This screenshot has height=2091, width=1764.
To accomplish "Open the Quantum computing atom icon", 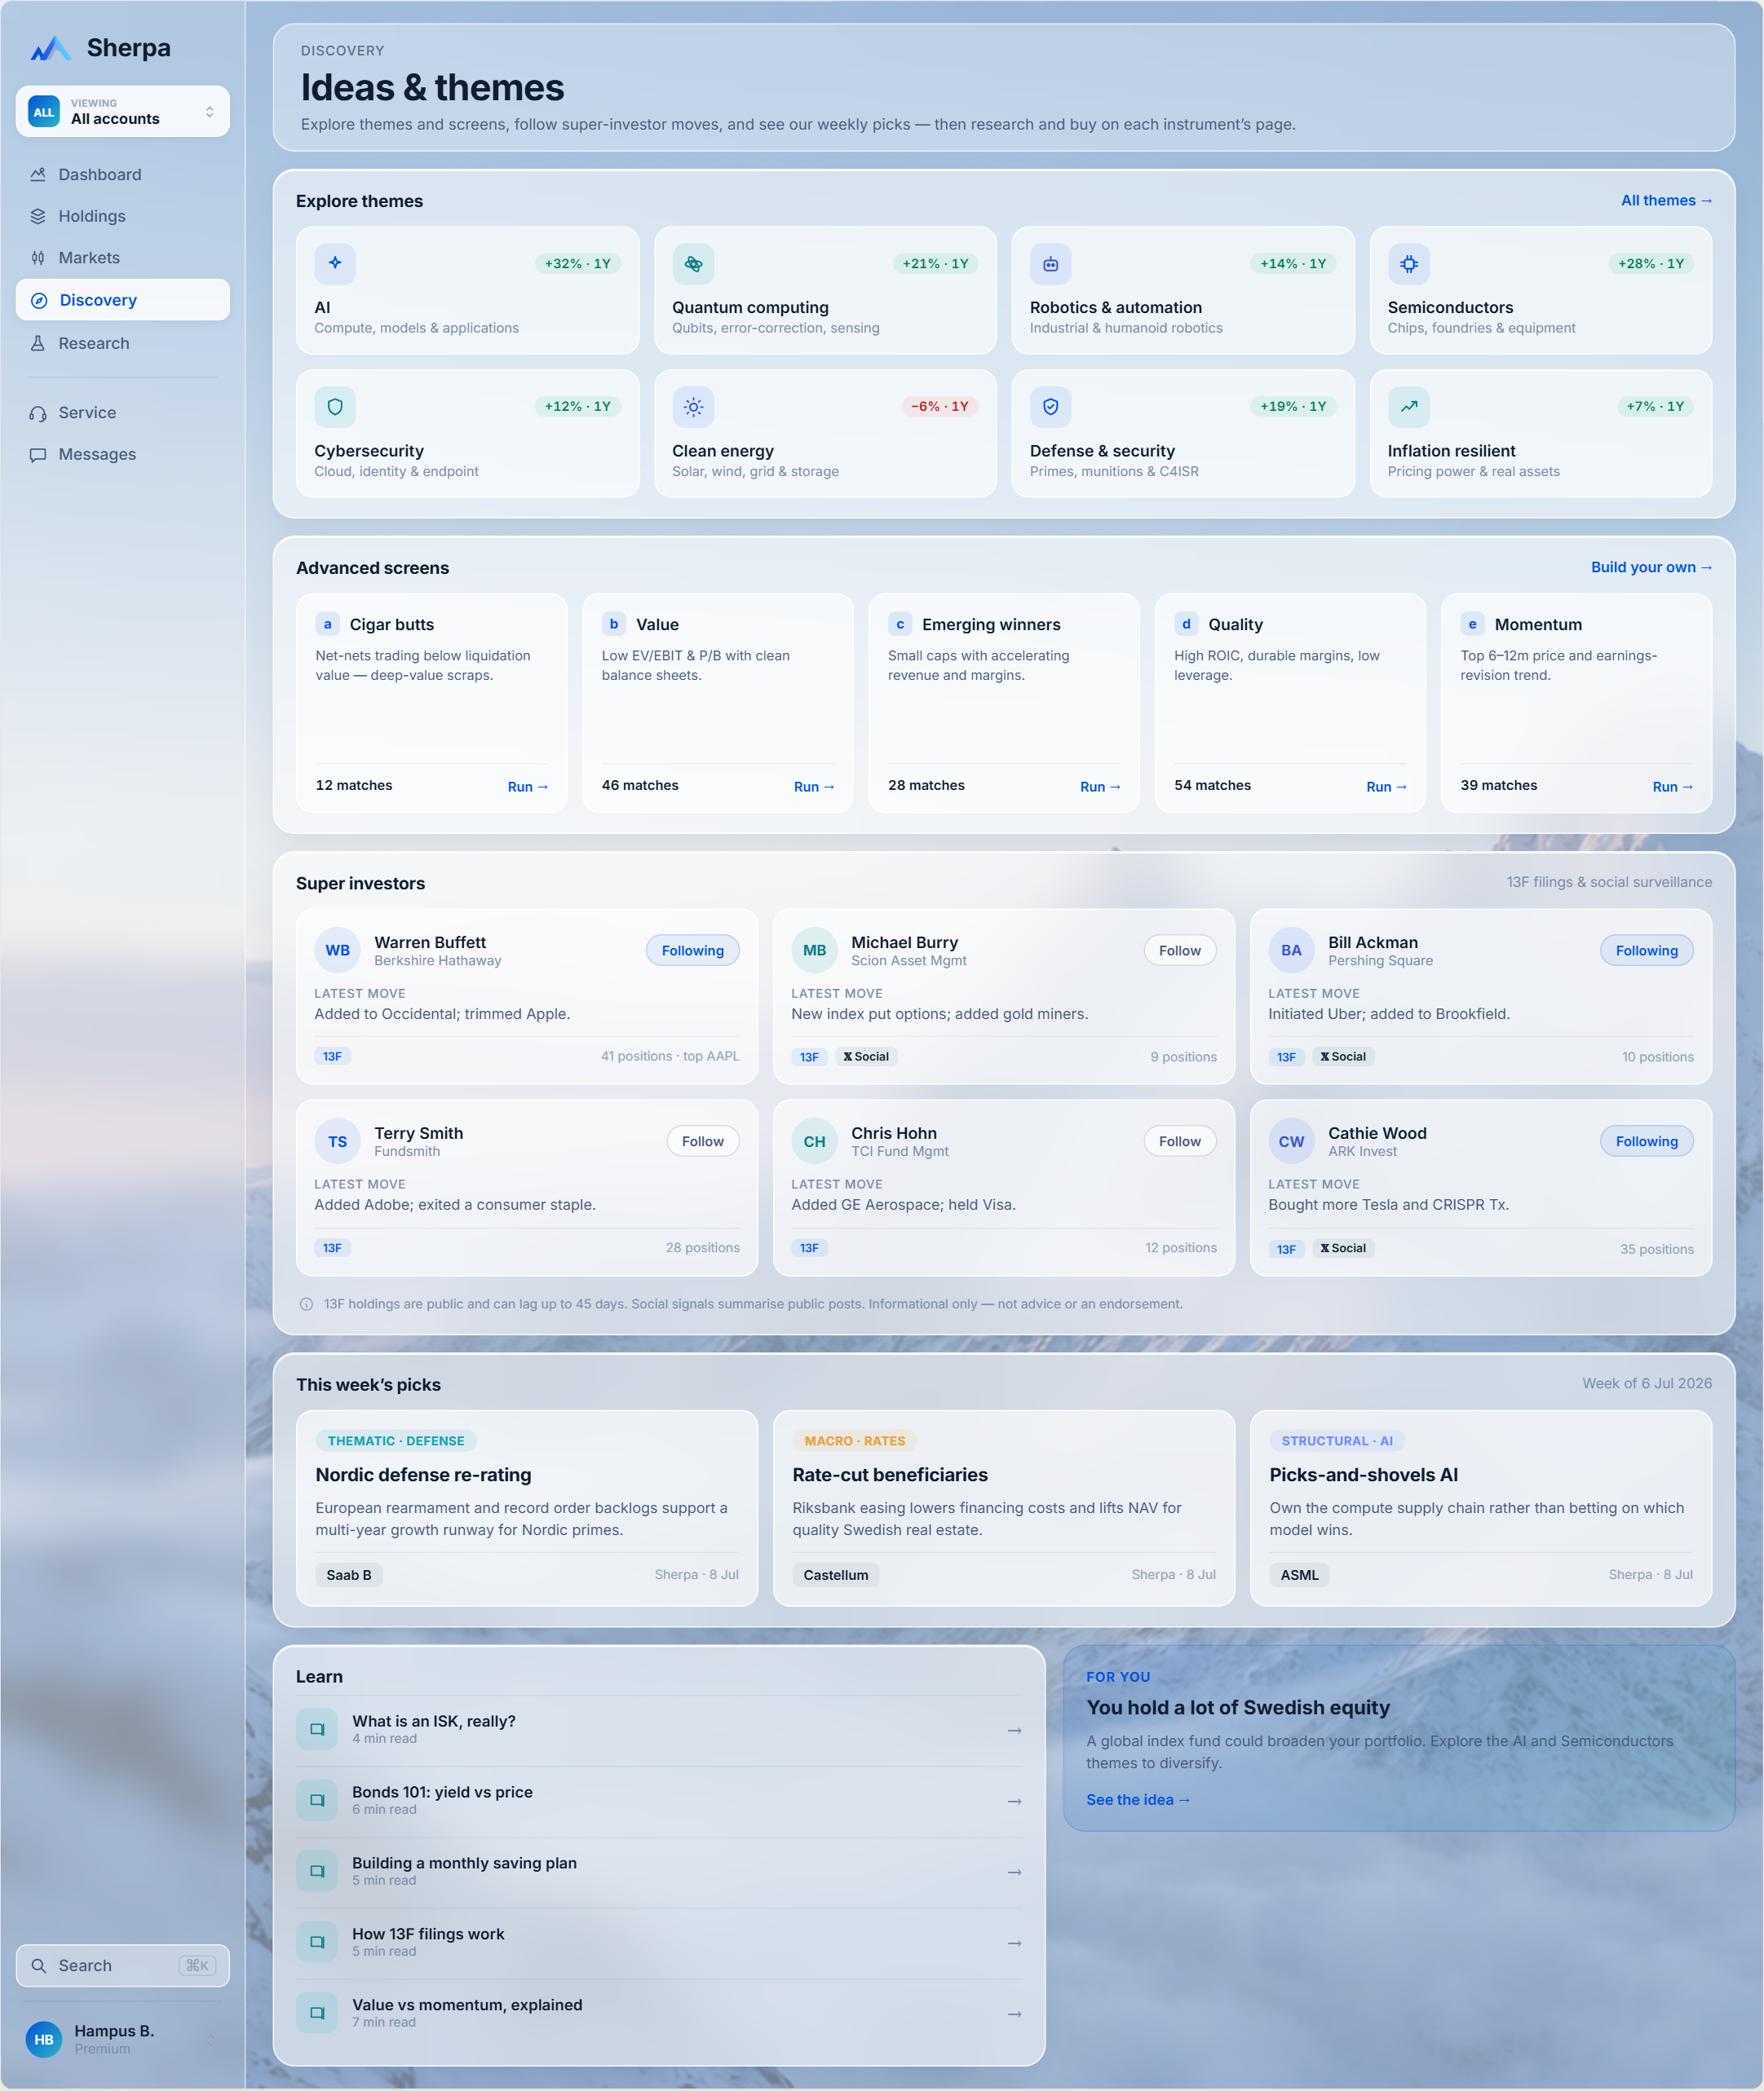I will point(693,264).
